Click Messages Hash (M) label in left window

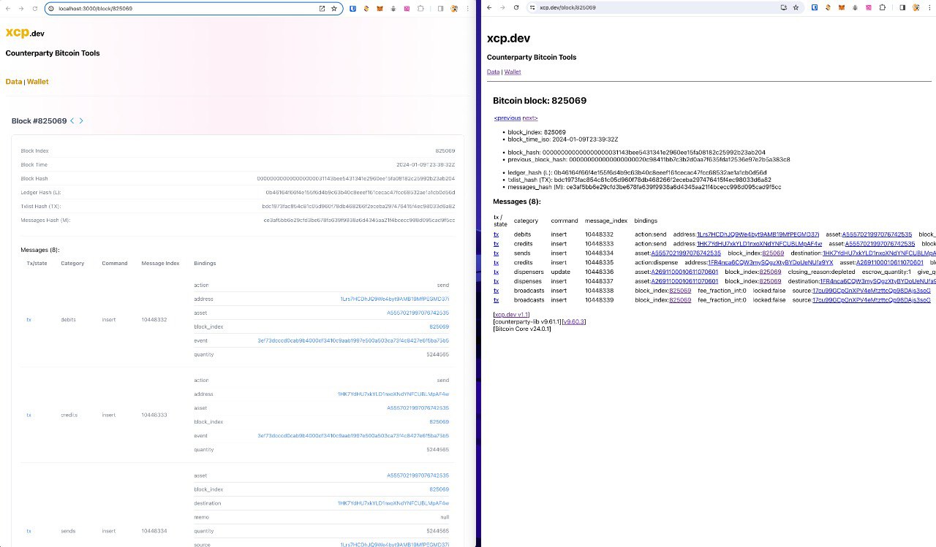tap(45, 220)
